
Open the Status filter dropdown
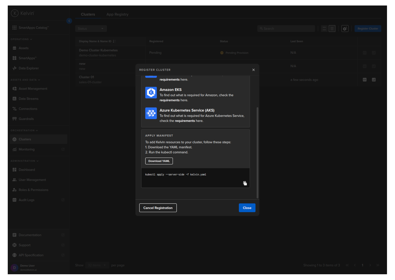(x=91, y=29)
